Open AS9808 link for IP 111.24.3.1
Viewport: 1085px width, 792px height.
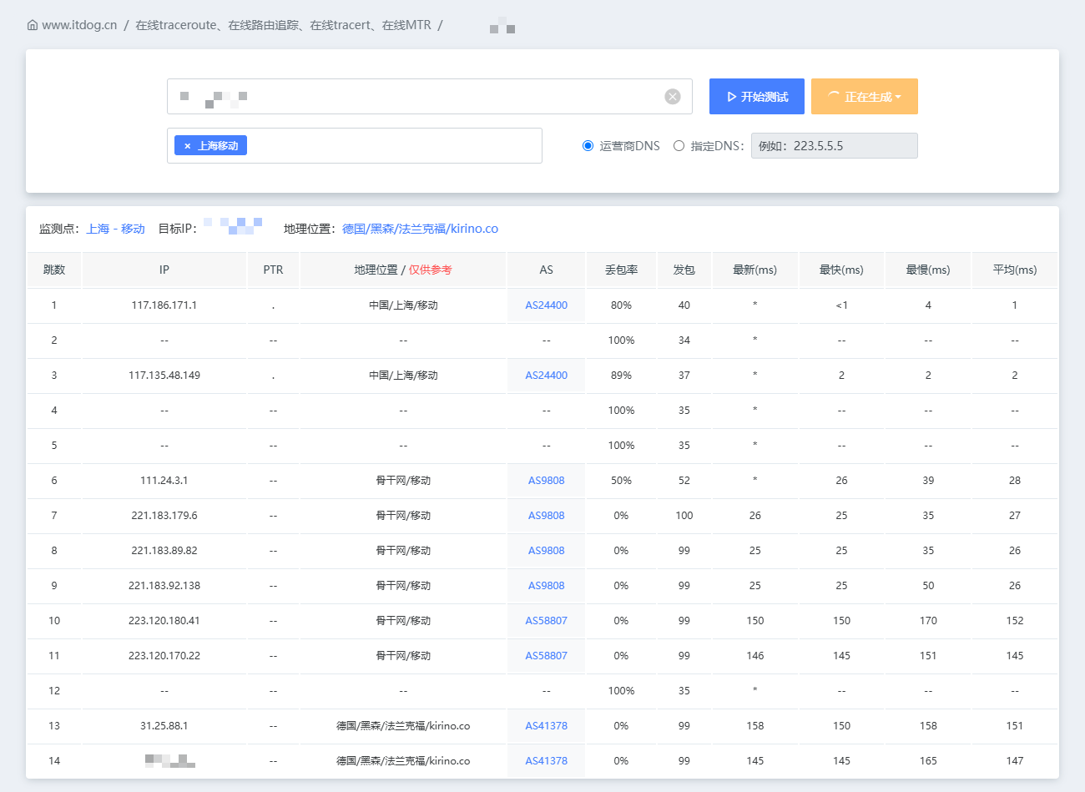point(547,481)
